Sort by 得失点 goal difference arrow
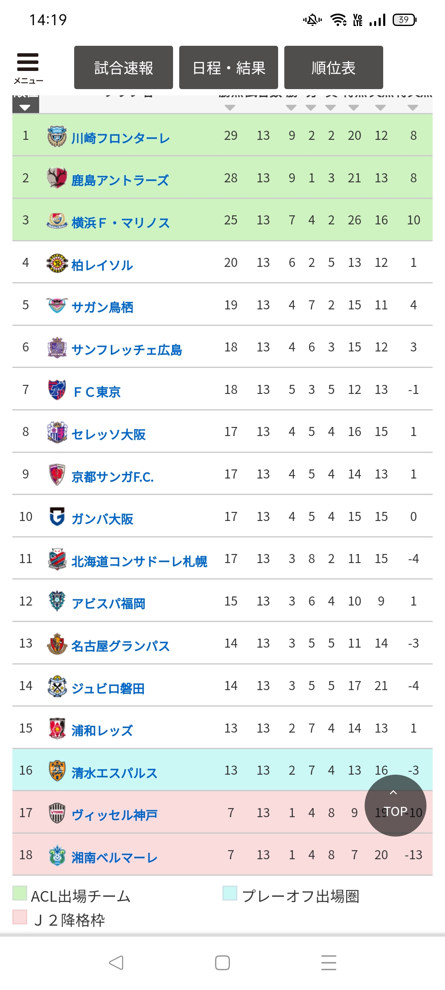 [412, 107]
